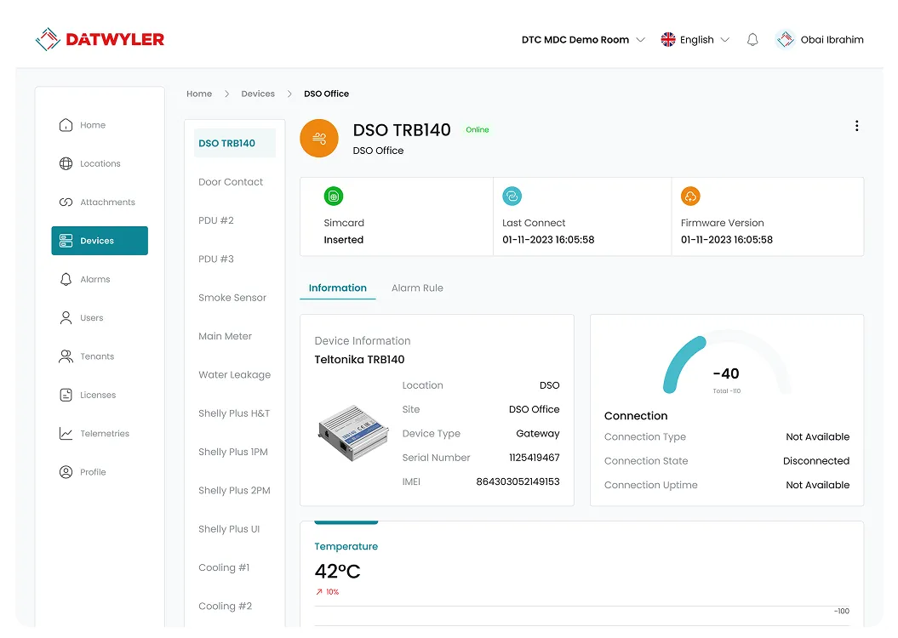Click the Home house icon in sidebar
The height and width of the screenshot is (638, 898).
click(66, 125)
